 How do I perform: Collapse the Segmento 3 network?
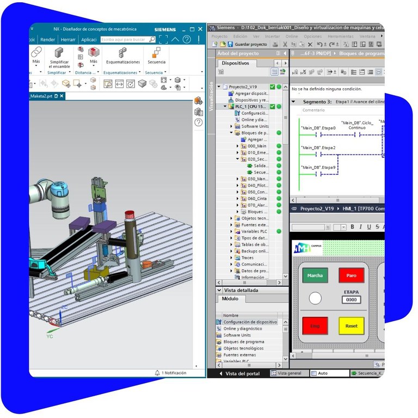coord(293,102)
